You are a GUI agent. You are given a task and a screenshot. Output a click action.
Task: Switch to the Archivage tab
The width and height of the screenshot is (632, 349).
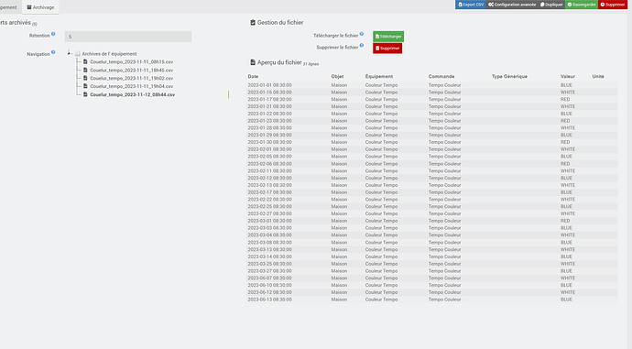[x=40, y=7]
